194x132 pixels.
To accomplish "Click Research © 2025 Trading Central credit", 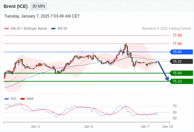I will (166, 29).
